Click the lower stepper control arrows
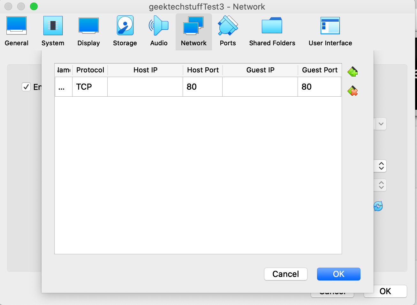417x305 pixels. pyautogui.click(x=381, y=185)
